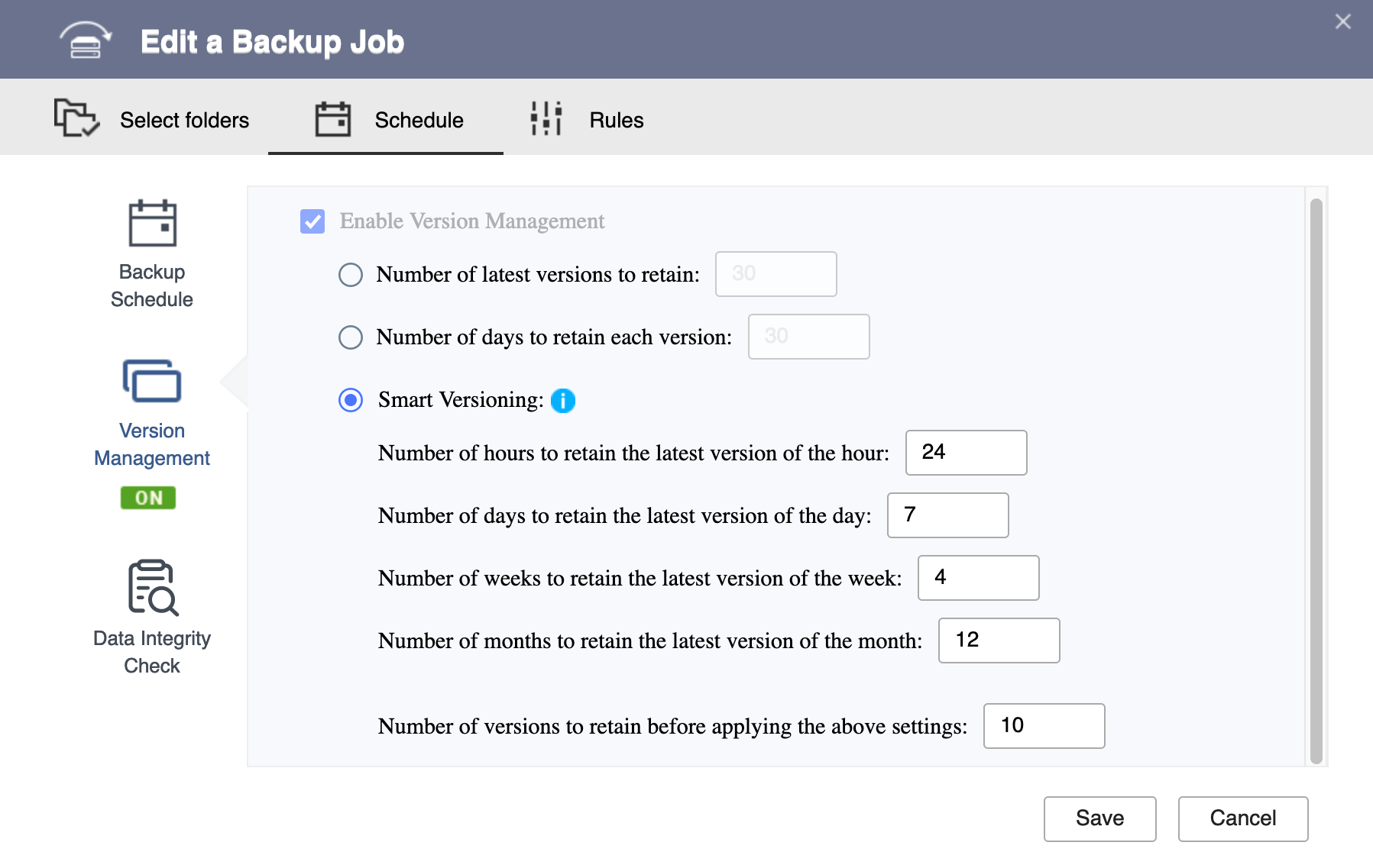Screen dimensions: 1373x868
Task: Close the Edit a Backup Job dialog
Action: (1342, 21)
